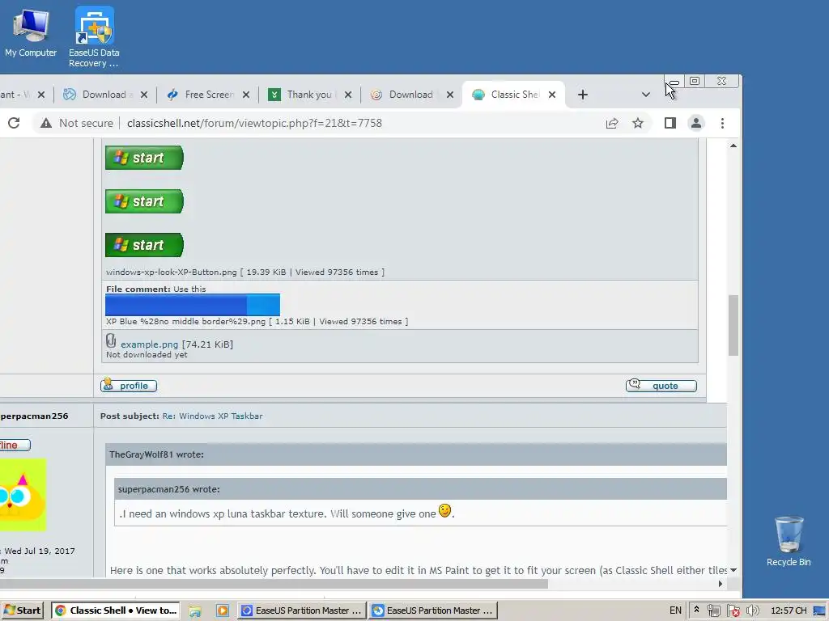Open My Computer desktop icon
The image size is (829, 621).
click(31, 32)
